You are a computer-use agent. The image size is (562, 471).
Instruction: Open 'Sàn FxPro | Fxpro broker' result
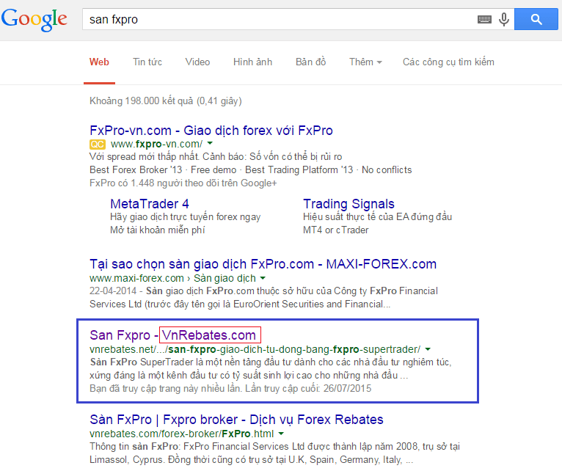(x=236, y=420)
